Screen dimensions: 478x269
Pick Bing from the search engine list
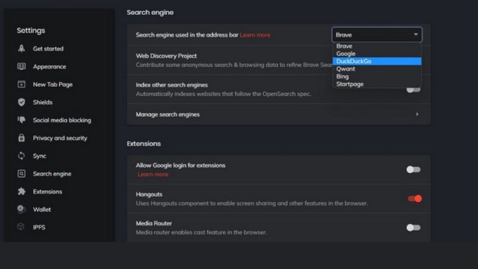tap(377, 77)
